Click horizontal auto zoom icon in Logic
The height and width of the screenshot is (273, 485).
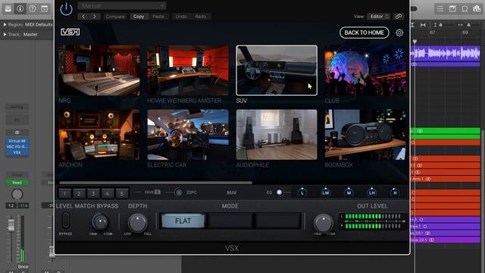[x=423, y=25]
